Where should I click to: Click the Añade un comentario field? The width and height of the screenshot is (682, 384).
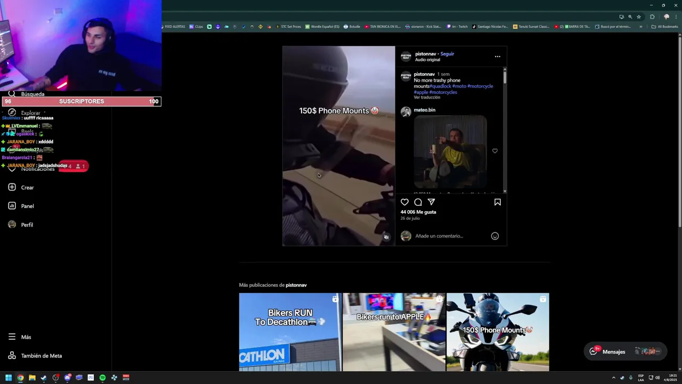coord(450,236)
